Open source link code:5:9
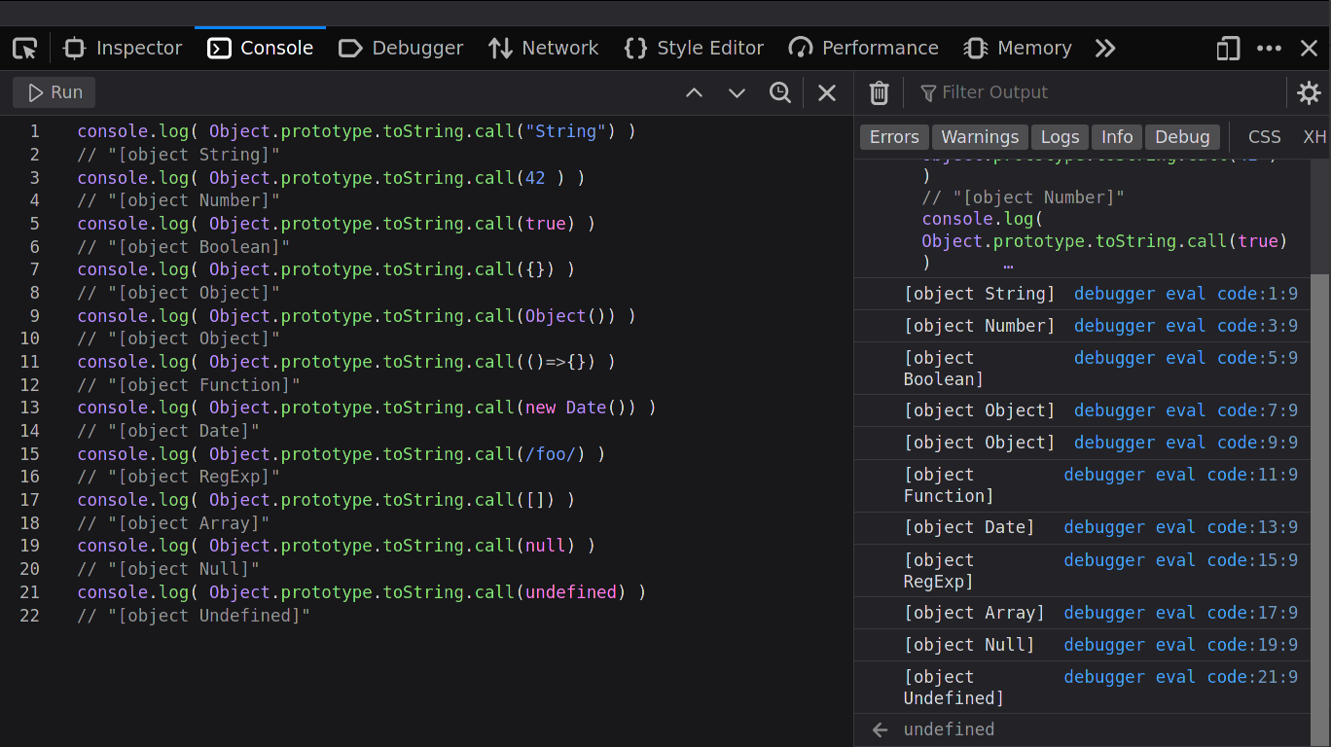 (1186, 358)
